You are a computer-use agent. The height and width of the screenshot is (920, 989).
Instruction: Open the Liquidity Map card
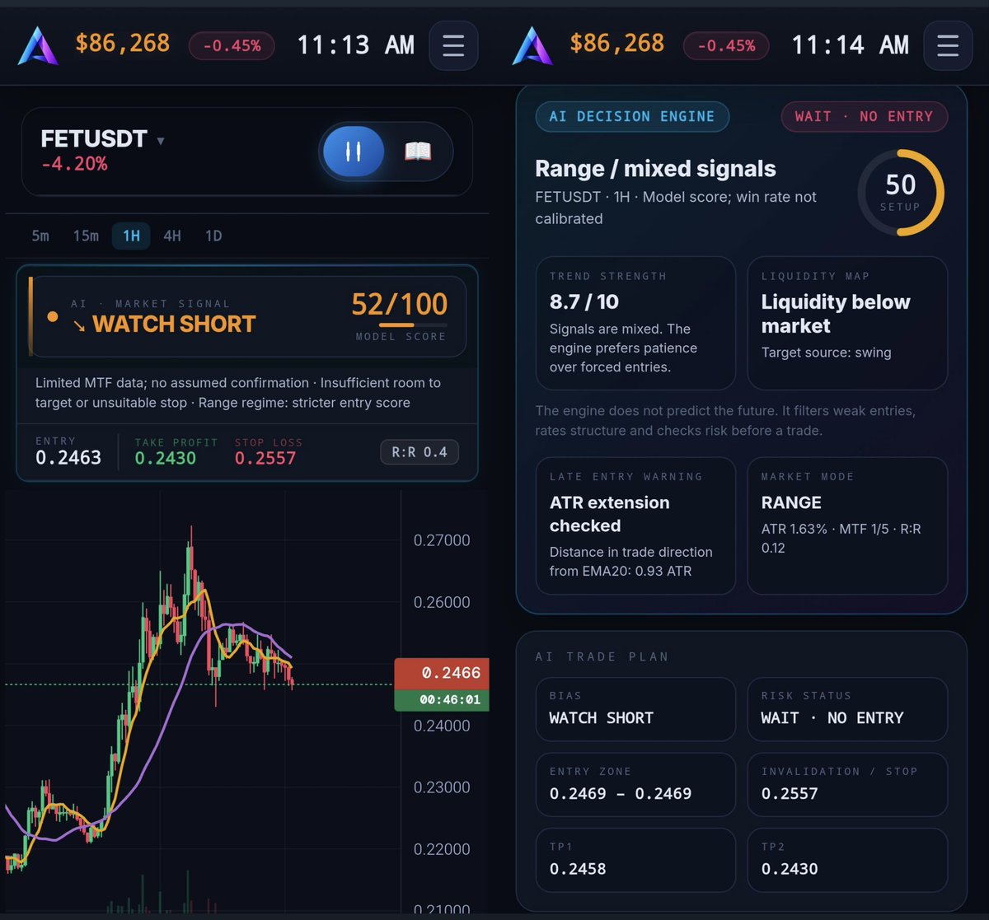coord(847,323)
